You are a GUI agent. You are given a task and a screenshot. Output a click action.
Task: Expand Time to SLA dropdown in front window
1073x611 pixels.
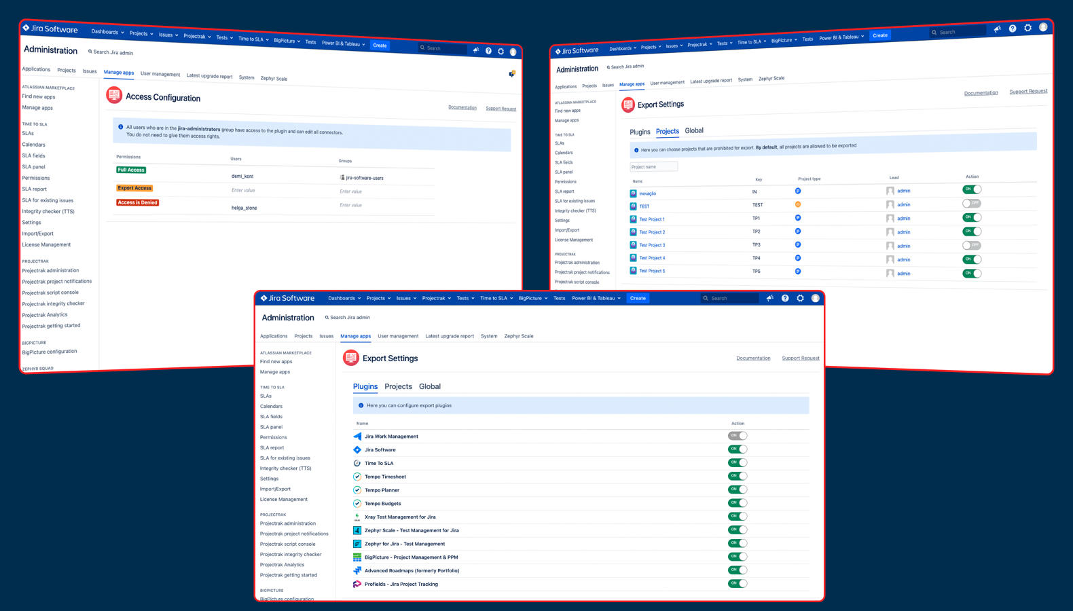coord(496,298)
